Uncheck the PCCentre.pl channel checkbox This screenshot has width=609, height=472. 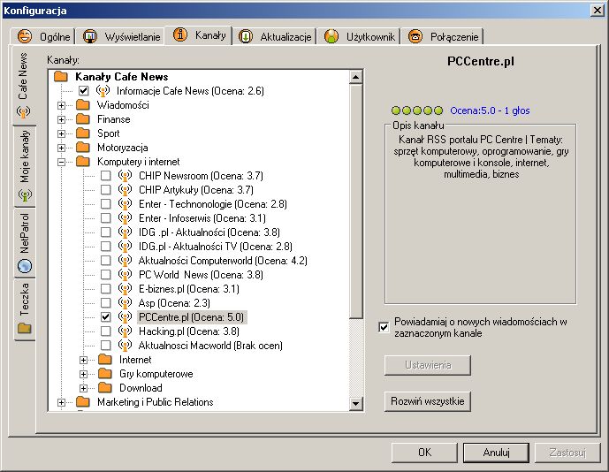click(x=105, y=317)
